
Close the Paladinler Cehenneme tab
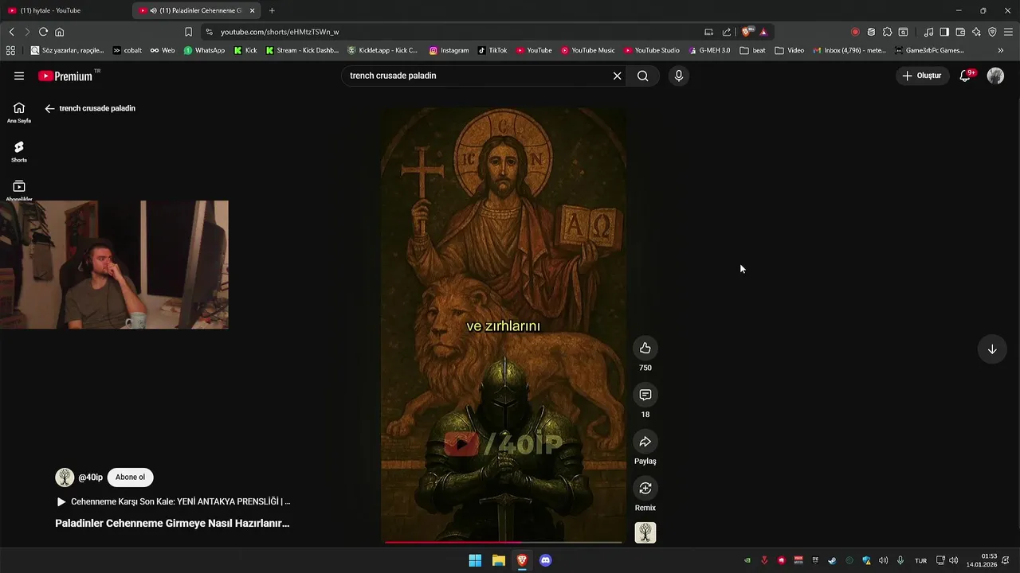(x=252, y=10)
